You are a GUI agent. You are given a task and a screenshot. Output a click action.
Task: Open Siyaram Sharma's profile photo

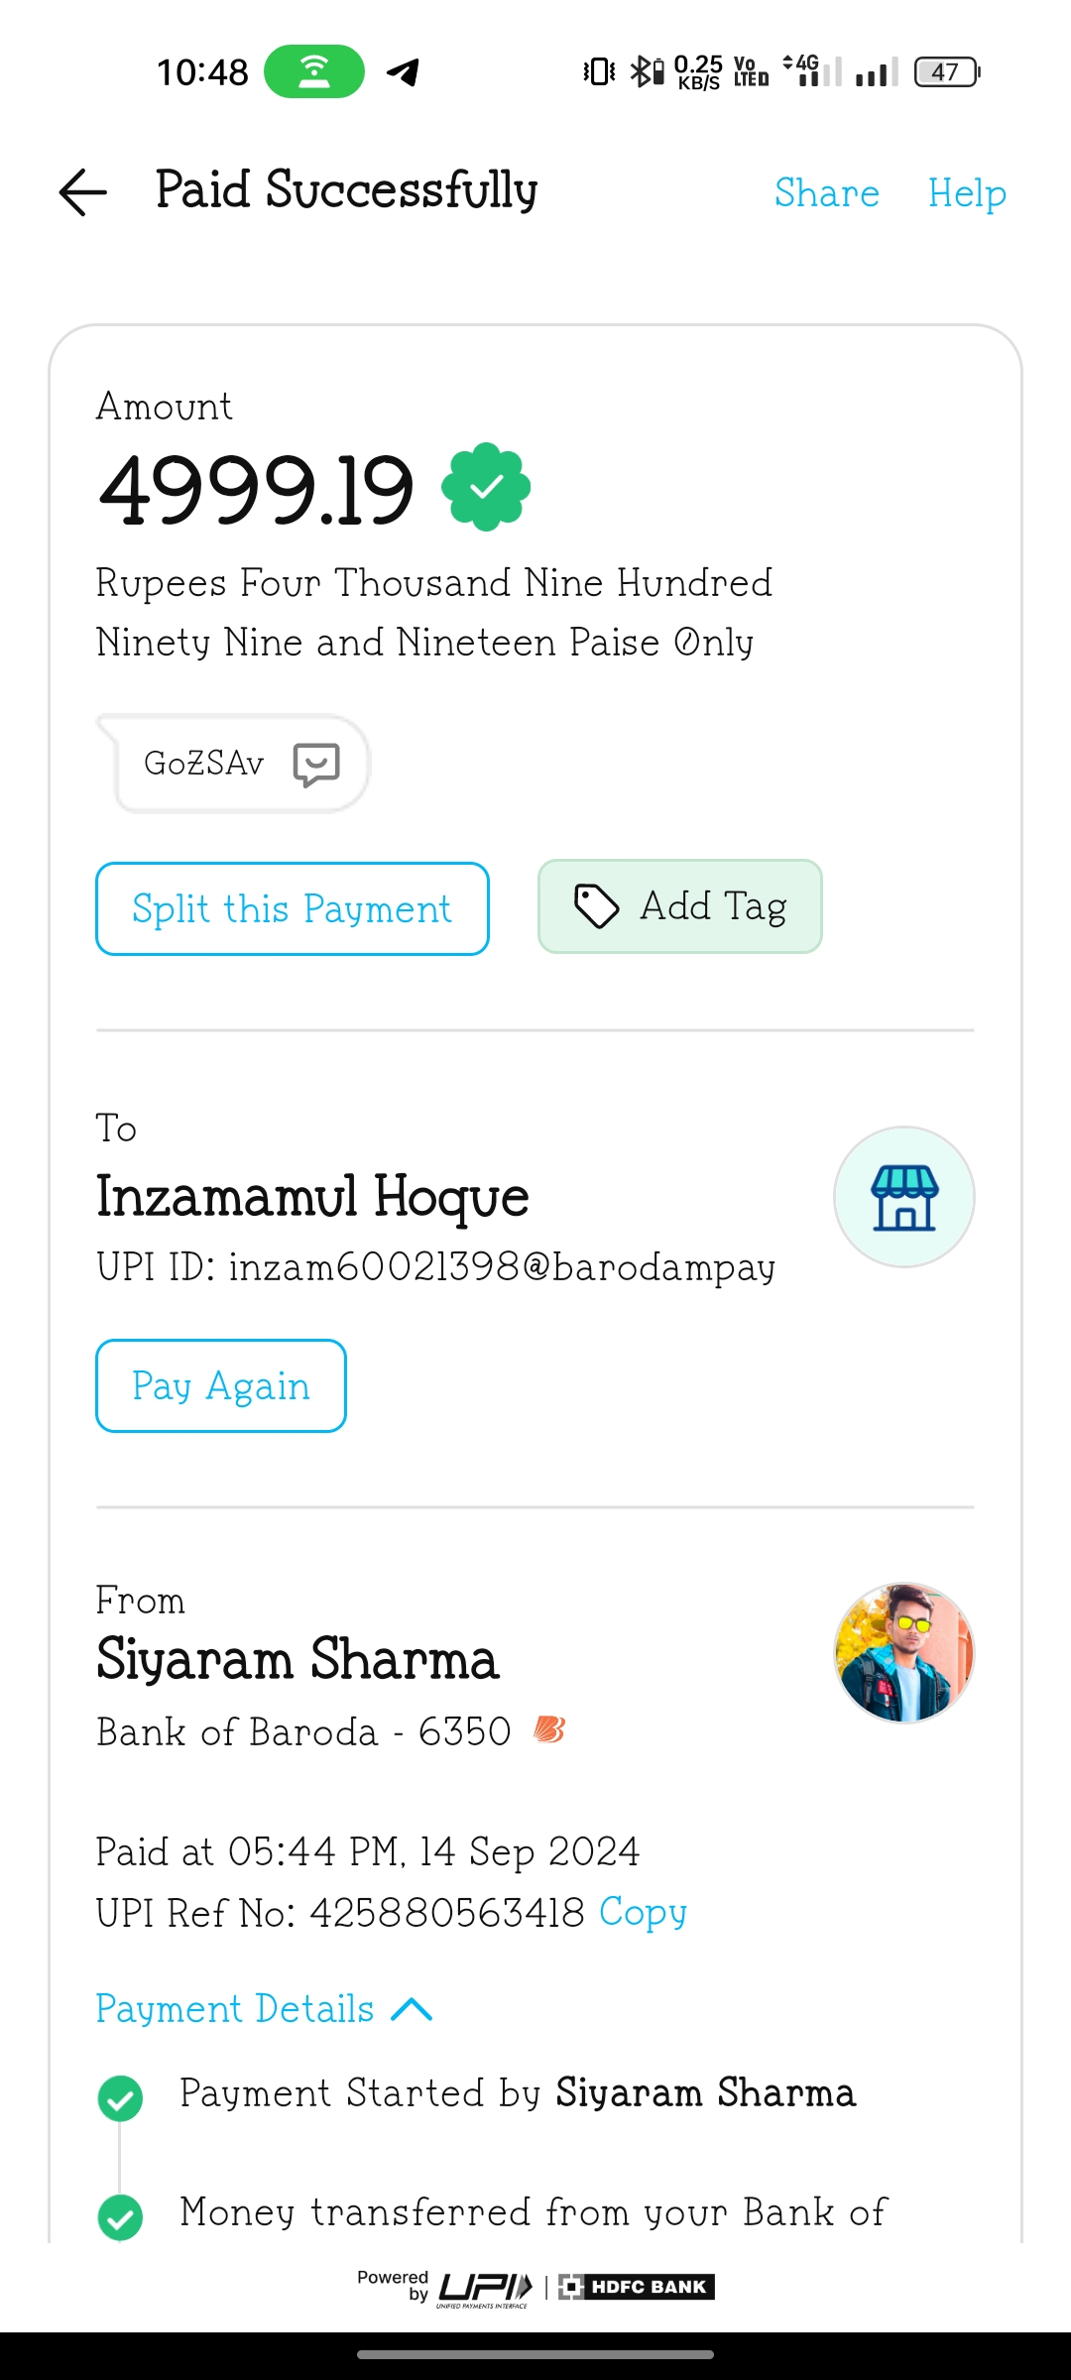tap(903, 1653)
